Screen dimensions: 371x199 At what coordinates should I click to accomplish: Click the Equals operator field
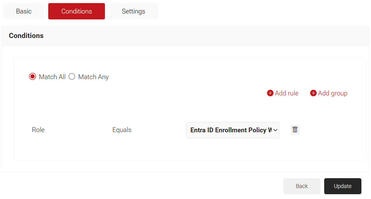pos(122,130)
